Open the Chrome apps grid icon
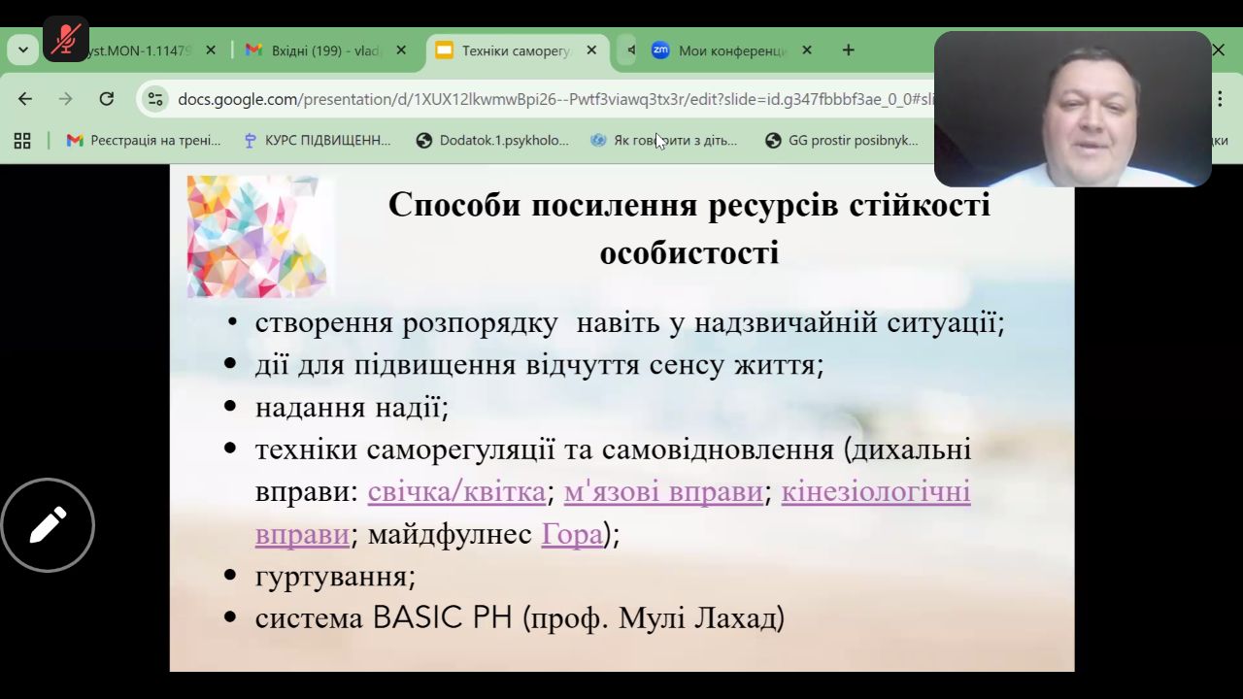 (22, 141)
